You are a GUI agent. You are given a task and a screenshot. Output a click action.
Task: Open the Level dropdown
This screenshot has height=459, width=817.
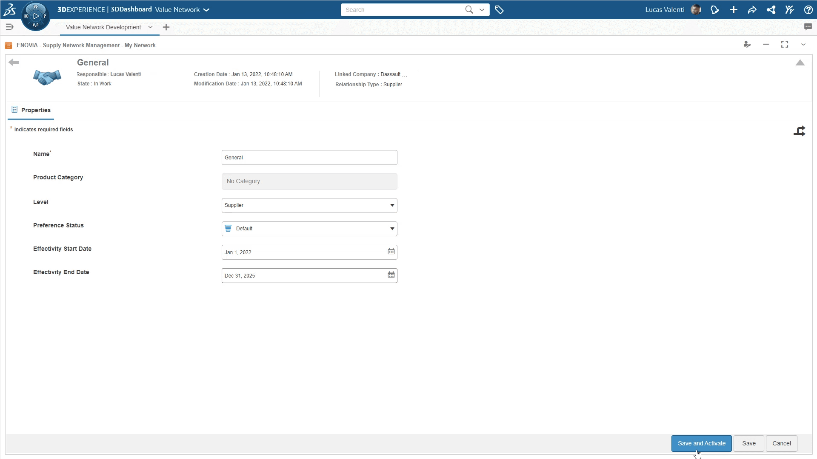tap(309, 205)
